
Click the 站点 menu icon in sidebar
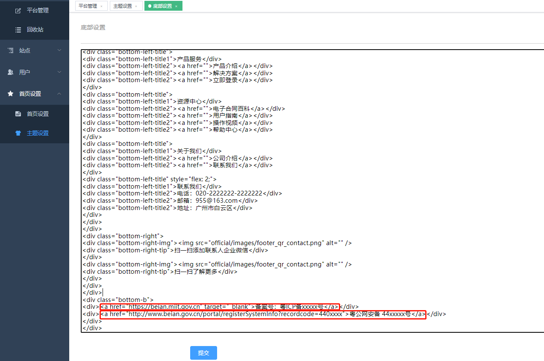click(x=11, y=50)
